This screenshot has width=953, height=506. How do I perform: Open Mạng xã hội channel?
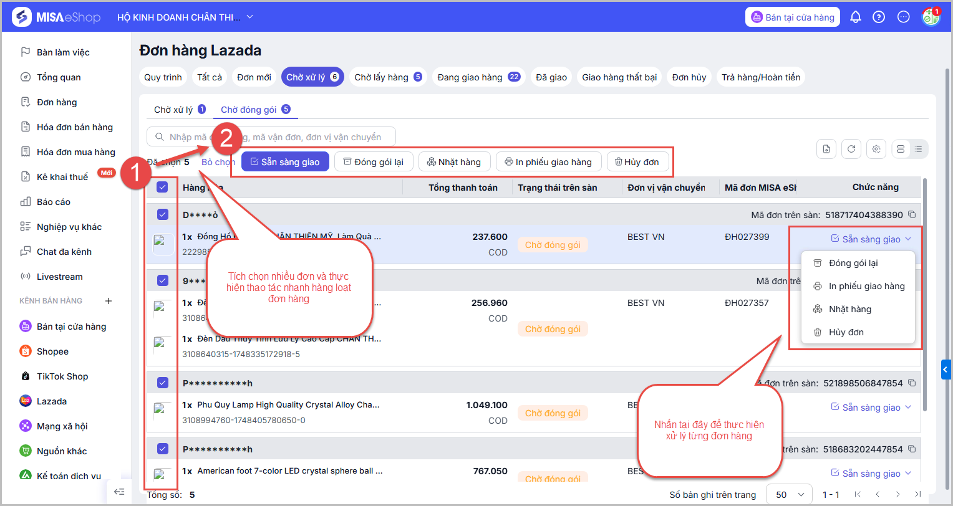(62, 426)
